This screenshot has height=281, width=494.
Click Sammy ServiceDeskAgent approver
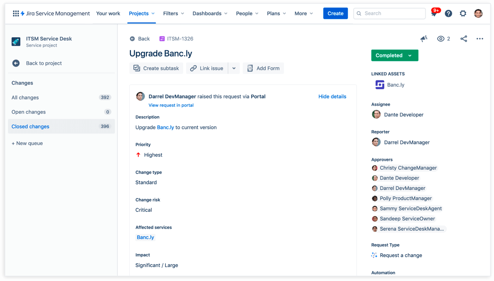click(411, 208)
